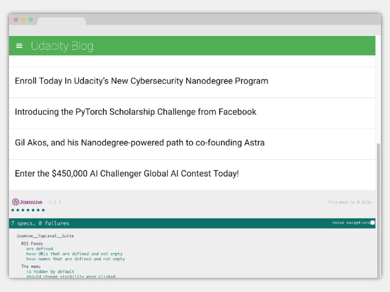Viewport: 390px width, 292px height.
Task: Open the RSS Feeds suite link
Action: pyautogui.click(x=32, y=244)
